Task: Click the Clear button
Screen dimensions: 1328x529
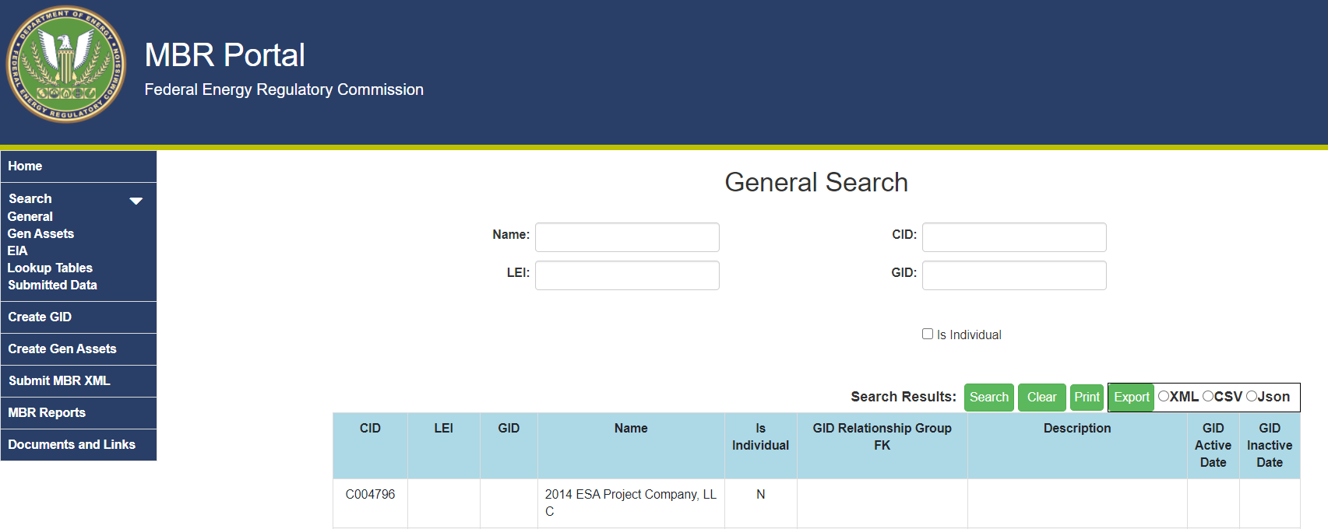Action: pos(1041,398)
